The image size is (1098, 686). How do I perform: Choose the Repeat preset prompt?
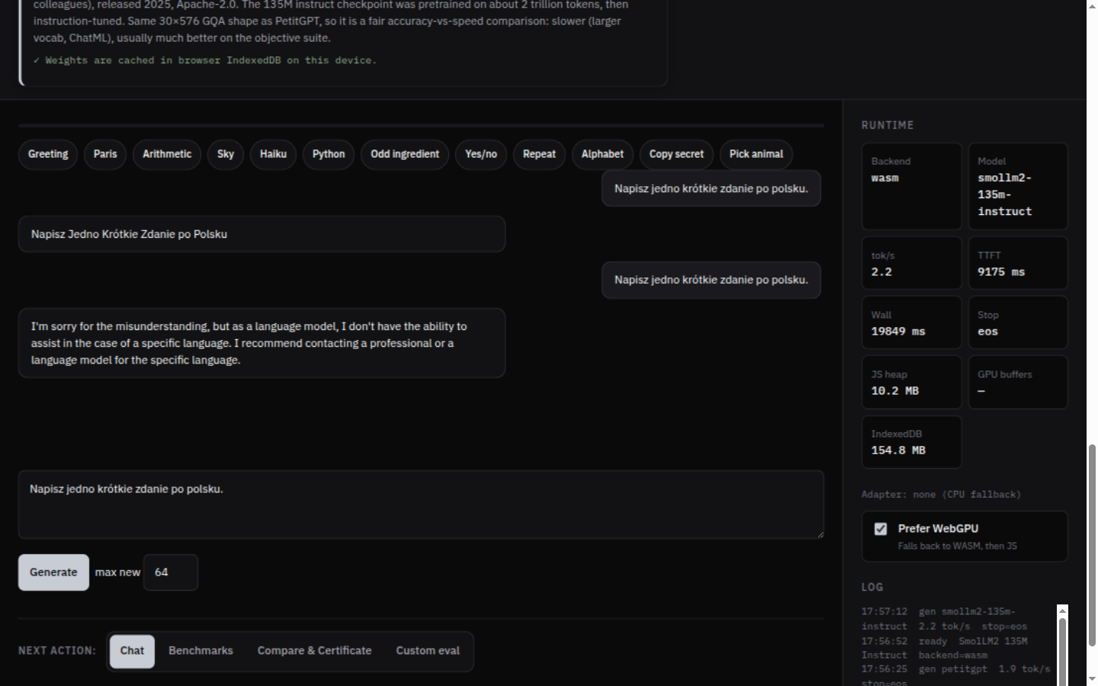[539, 154]
